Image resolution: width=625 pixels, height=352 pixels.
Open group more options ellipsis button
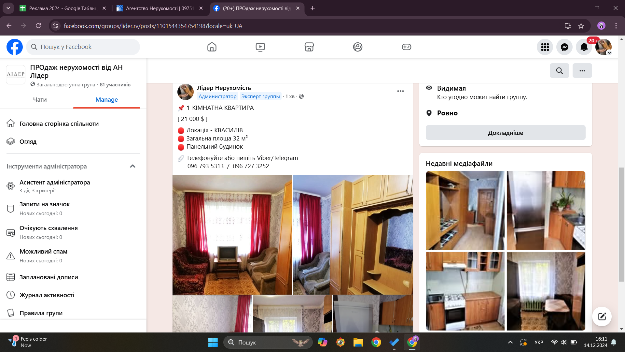point(582,71)
